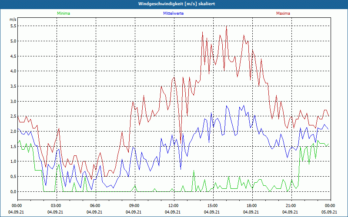Click the "4,0" y-axis value
This screenshot has width=348, height=217.
pyautogui.click(x=13, y=71)
